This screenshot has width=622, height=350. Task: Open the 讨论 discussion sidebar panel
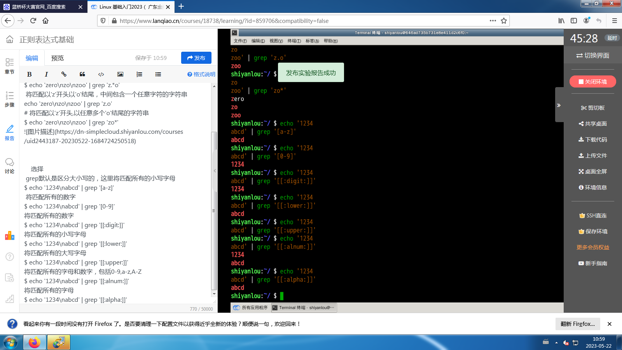coord(9,165)
